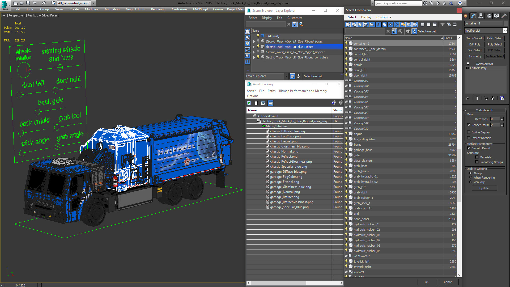Select the Always update option
Viewport: 510px width, 287px height.
471,173
